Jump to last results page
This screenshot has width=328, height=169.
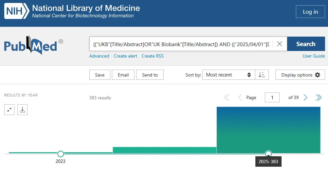pos(319,97)
